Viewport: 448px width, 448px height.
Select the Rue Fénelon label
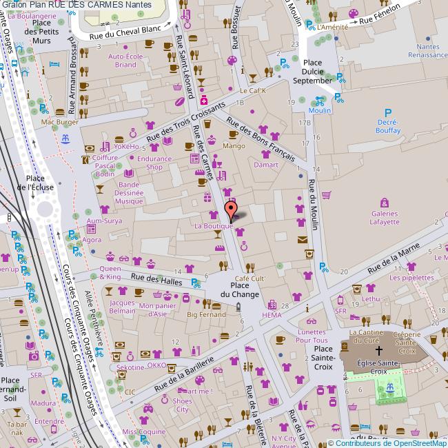(x=380, y=14)
